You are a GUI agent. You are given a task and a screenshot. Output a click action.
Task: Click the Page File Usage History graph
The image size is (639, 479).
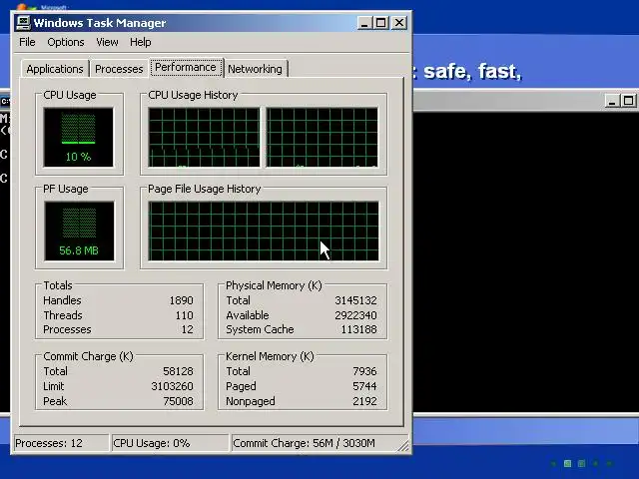click(x=264, y=231)
